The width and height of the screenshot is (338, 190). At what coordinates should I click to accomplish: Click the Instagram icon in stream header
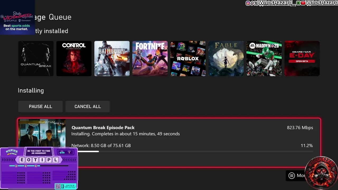248,3
